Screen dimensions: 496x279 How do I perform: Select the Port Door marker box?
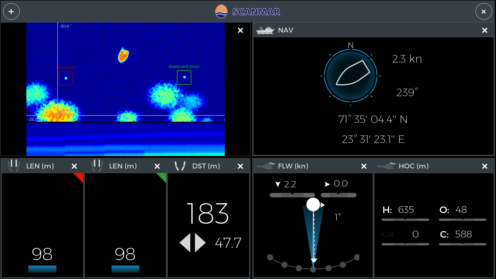click(66, 78)
